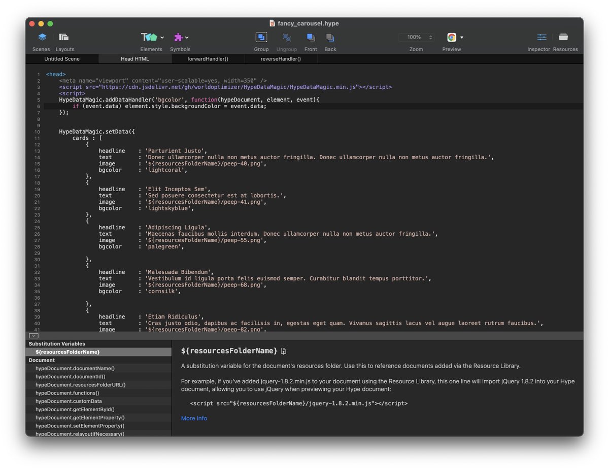Click the 'cornsilk' bgcolor value

click(161, 291)
